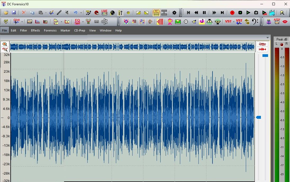Open settings with the gear icon
Image resolution: width=290 pixels, height=182 pixels.
174,13
